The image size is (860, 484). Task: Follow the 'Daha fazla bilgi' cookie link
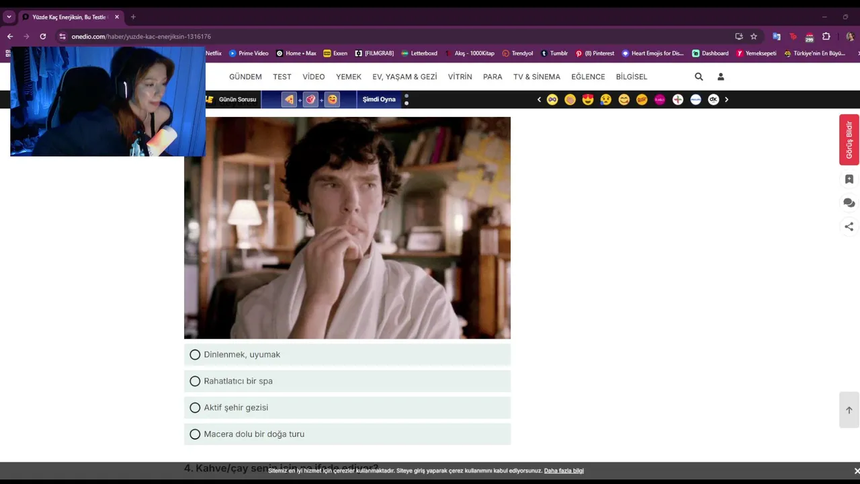564,471
